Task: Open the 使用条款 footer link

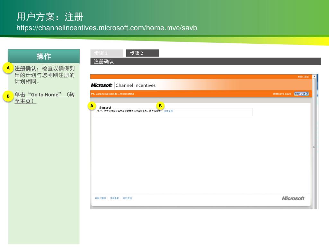Action: tap(114, 198)
